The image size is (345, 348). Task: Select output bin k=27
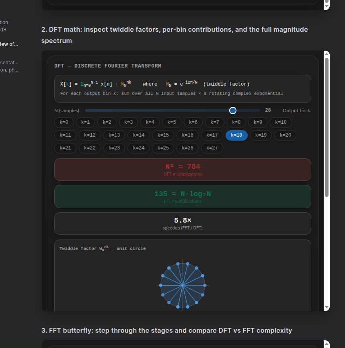pos(212,148)
